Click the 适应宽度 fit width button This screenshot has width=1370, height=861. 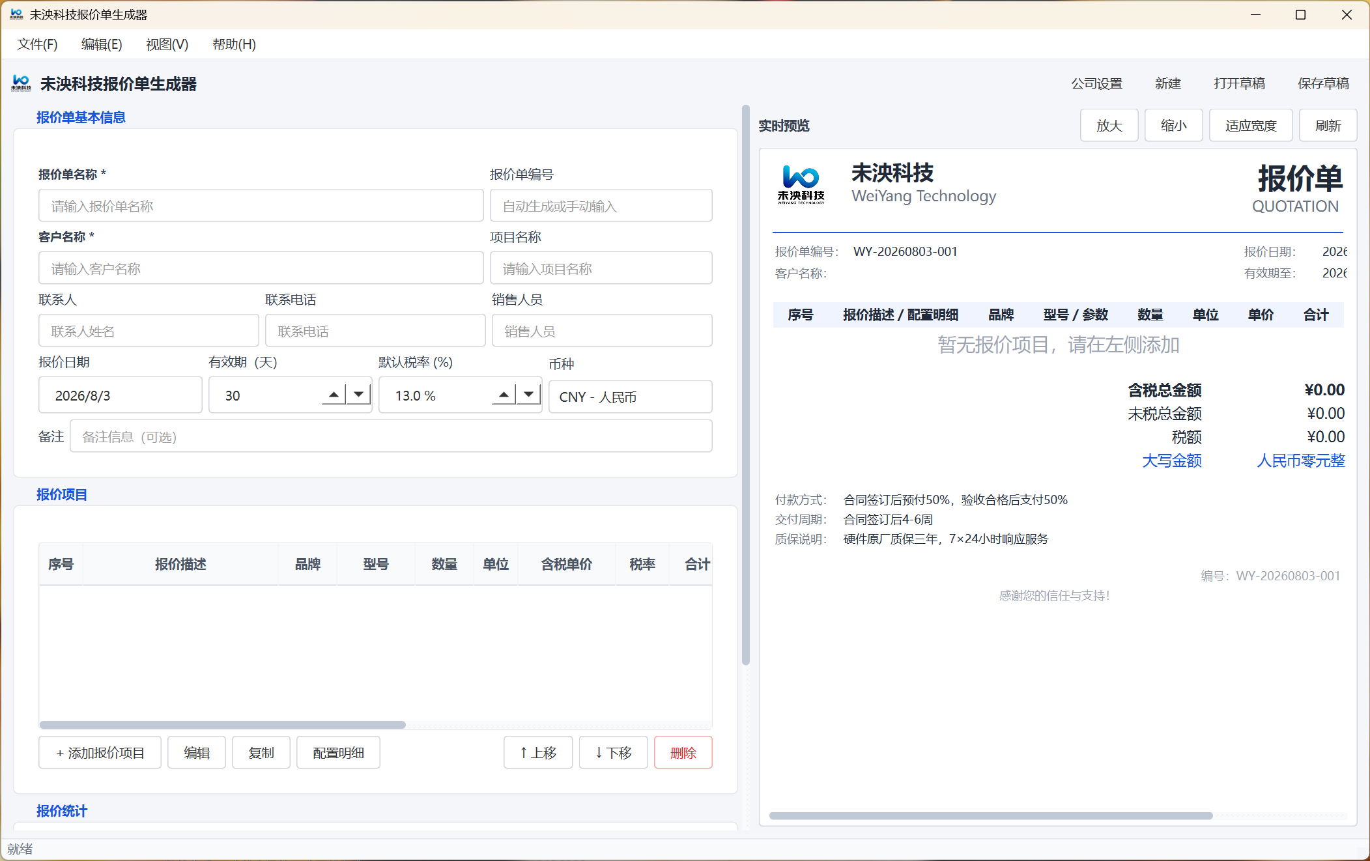pos(1251,125)
